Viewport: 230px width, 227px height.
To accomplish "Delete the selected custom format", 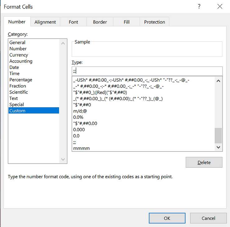I will (204, 162).
